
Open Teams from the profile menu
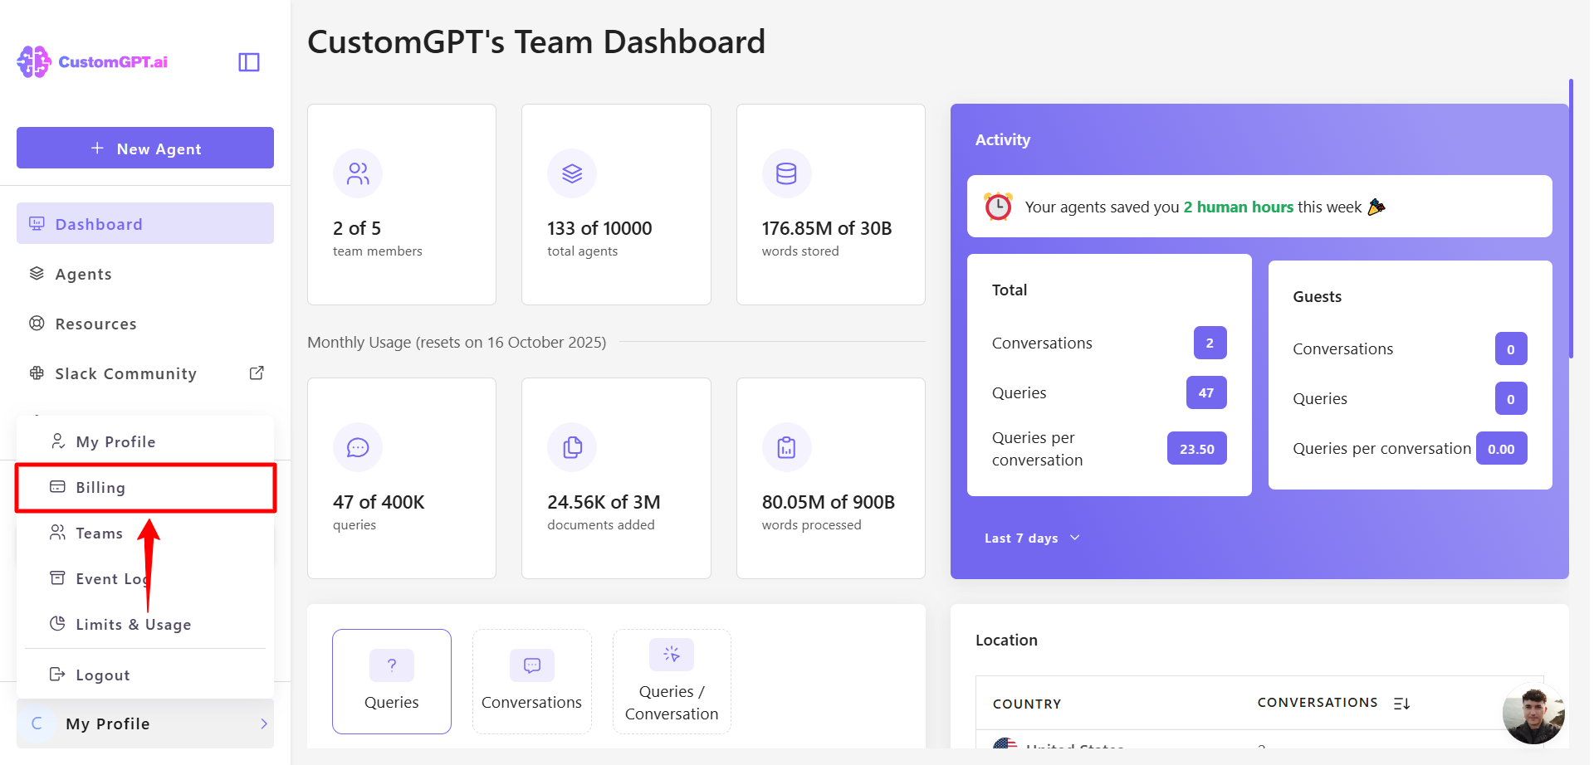click(x=145, y=533)
